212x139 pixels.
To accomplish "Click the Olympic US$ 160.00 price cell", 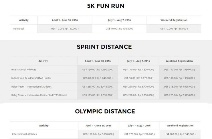I will click(x=98, y=134).
